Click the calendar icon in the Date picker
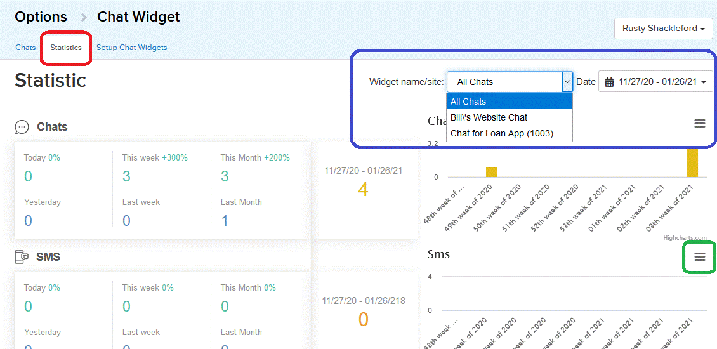This screenshot has height=349, width=717. coord(610,82)
